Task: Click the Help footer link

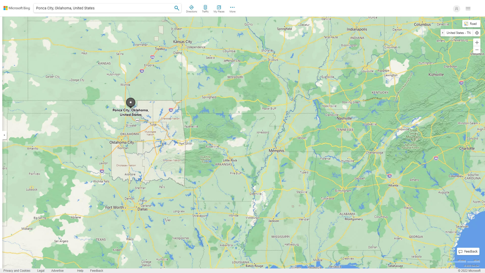Action: tap(80, 270)
